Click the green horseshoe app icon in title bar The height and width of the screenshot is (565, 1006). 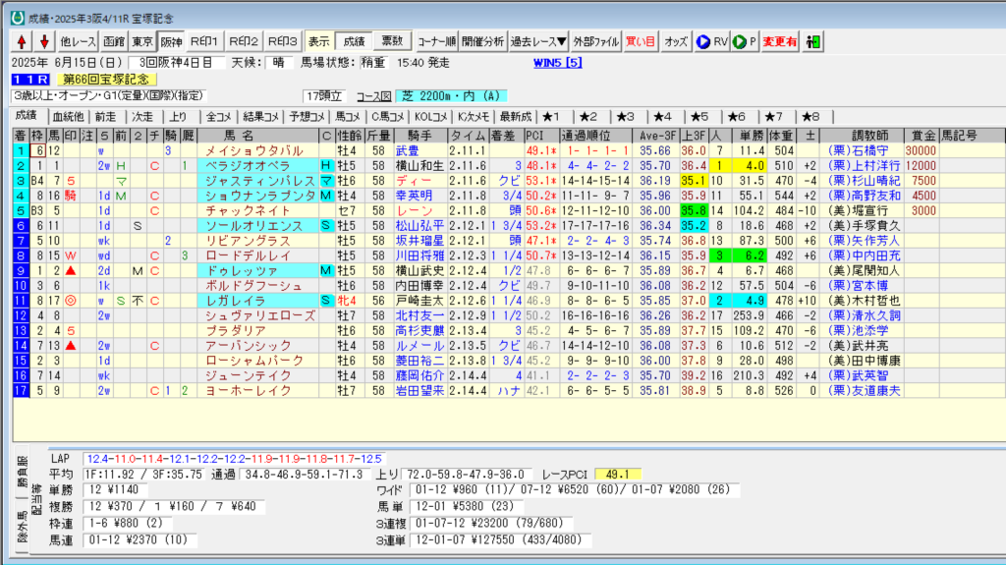coord(18,18)
